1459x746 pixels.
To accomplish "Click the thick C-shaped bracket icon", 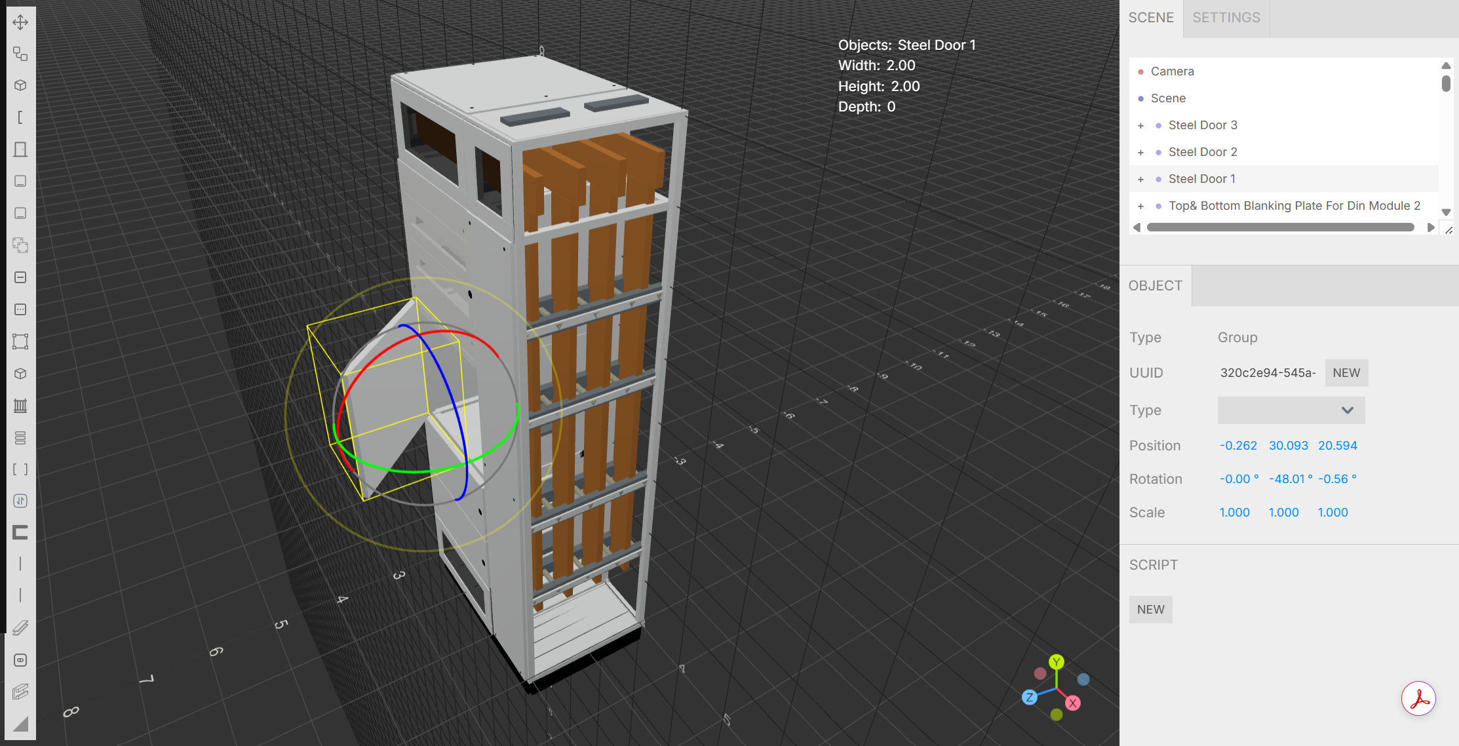I will pyautogui.click(x=20, y=532).
